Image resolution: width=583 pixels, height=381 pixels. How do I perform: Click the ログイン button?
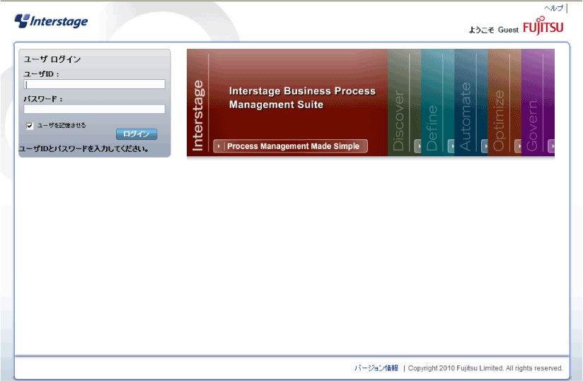[x=137, y=134]
